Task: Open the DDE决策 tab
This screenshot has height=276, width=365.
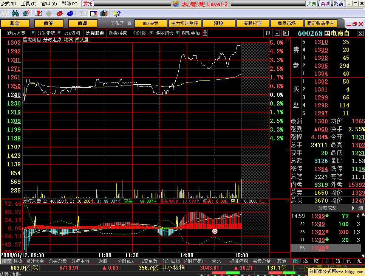Action: pyautogui.click(x=151, y=23)
